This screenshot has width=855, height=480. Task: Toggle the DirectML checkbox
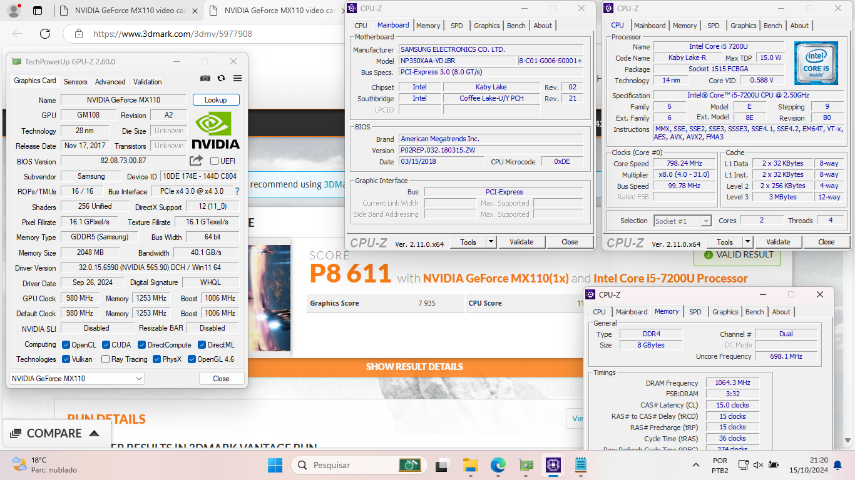click(202, 345)
